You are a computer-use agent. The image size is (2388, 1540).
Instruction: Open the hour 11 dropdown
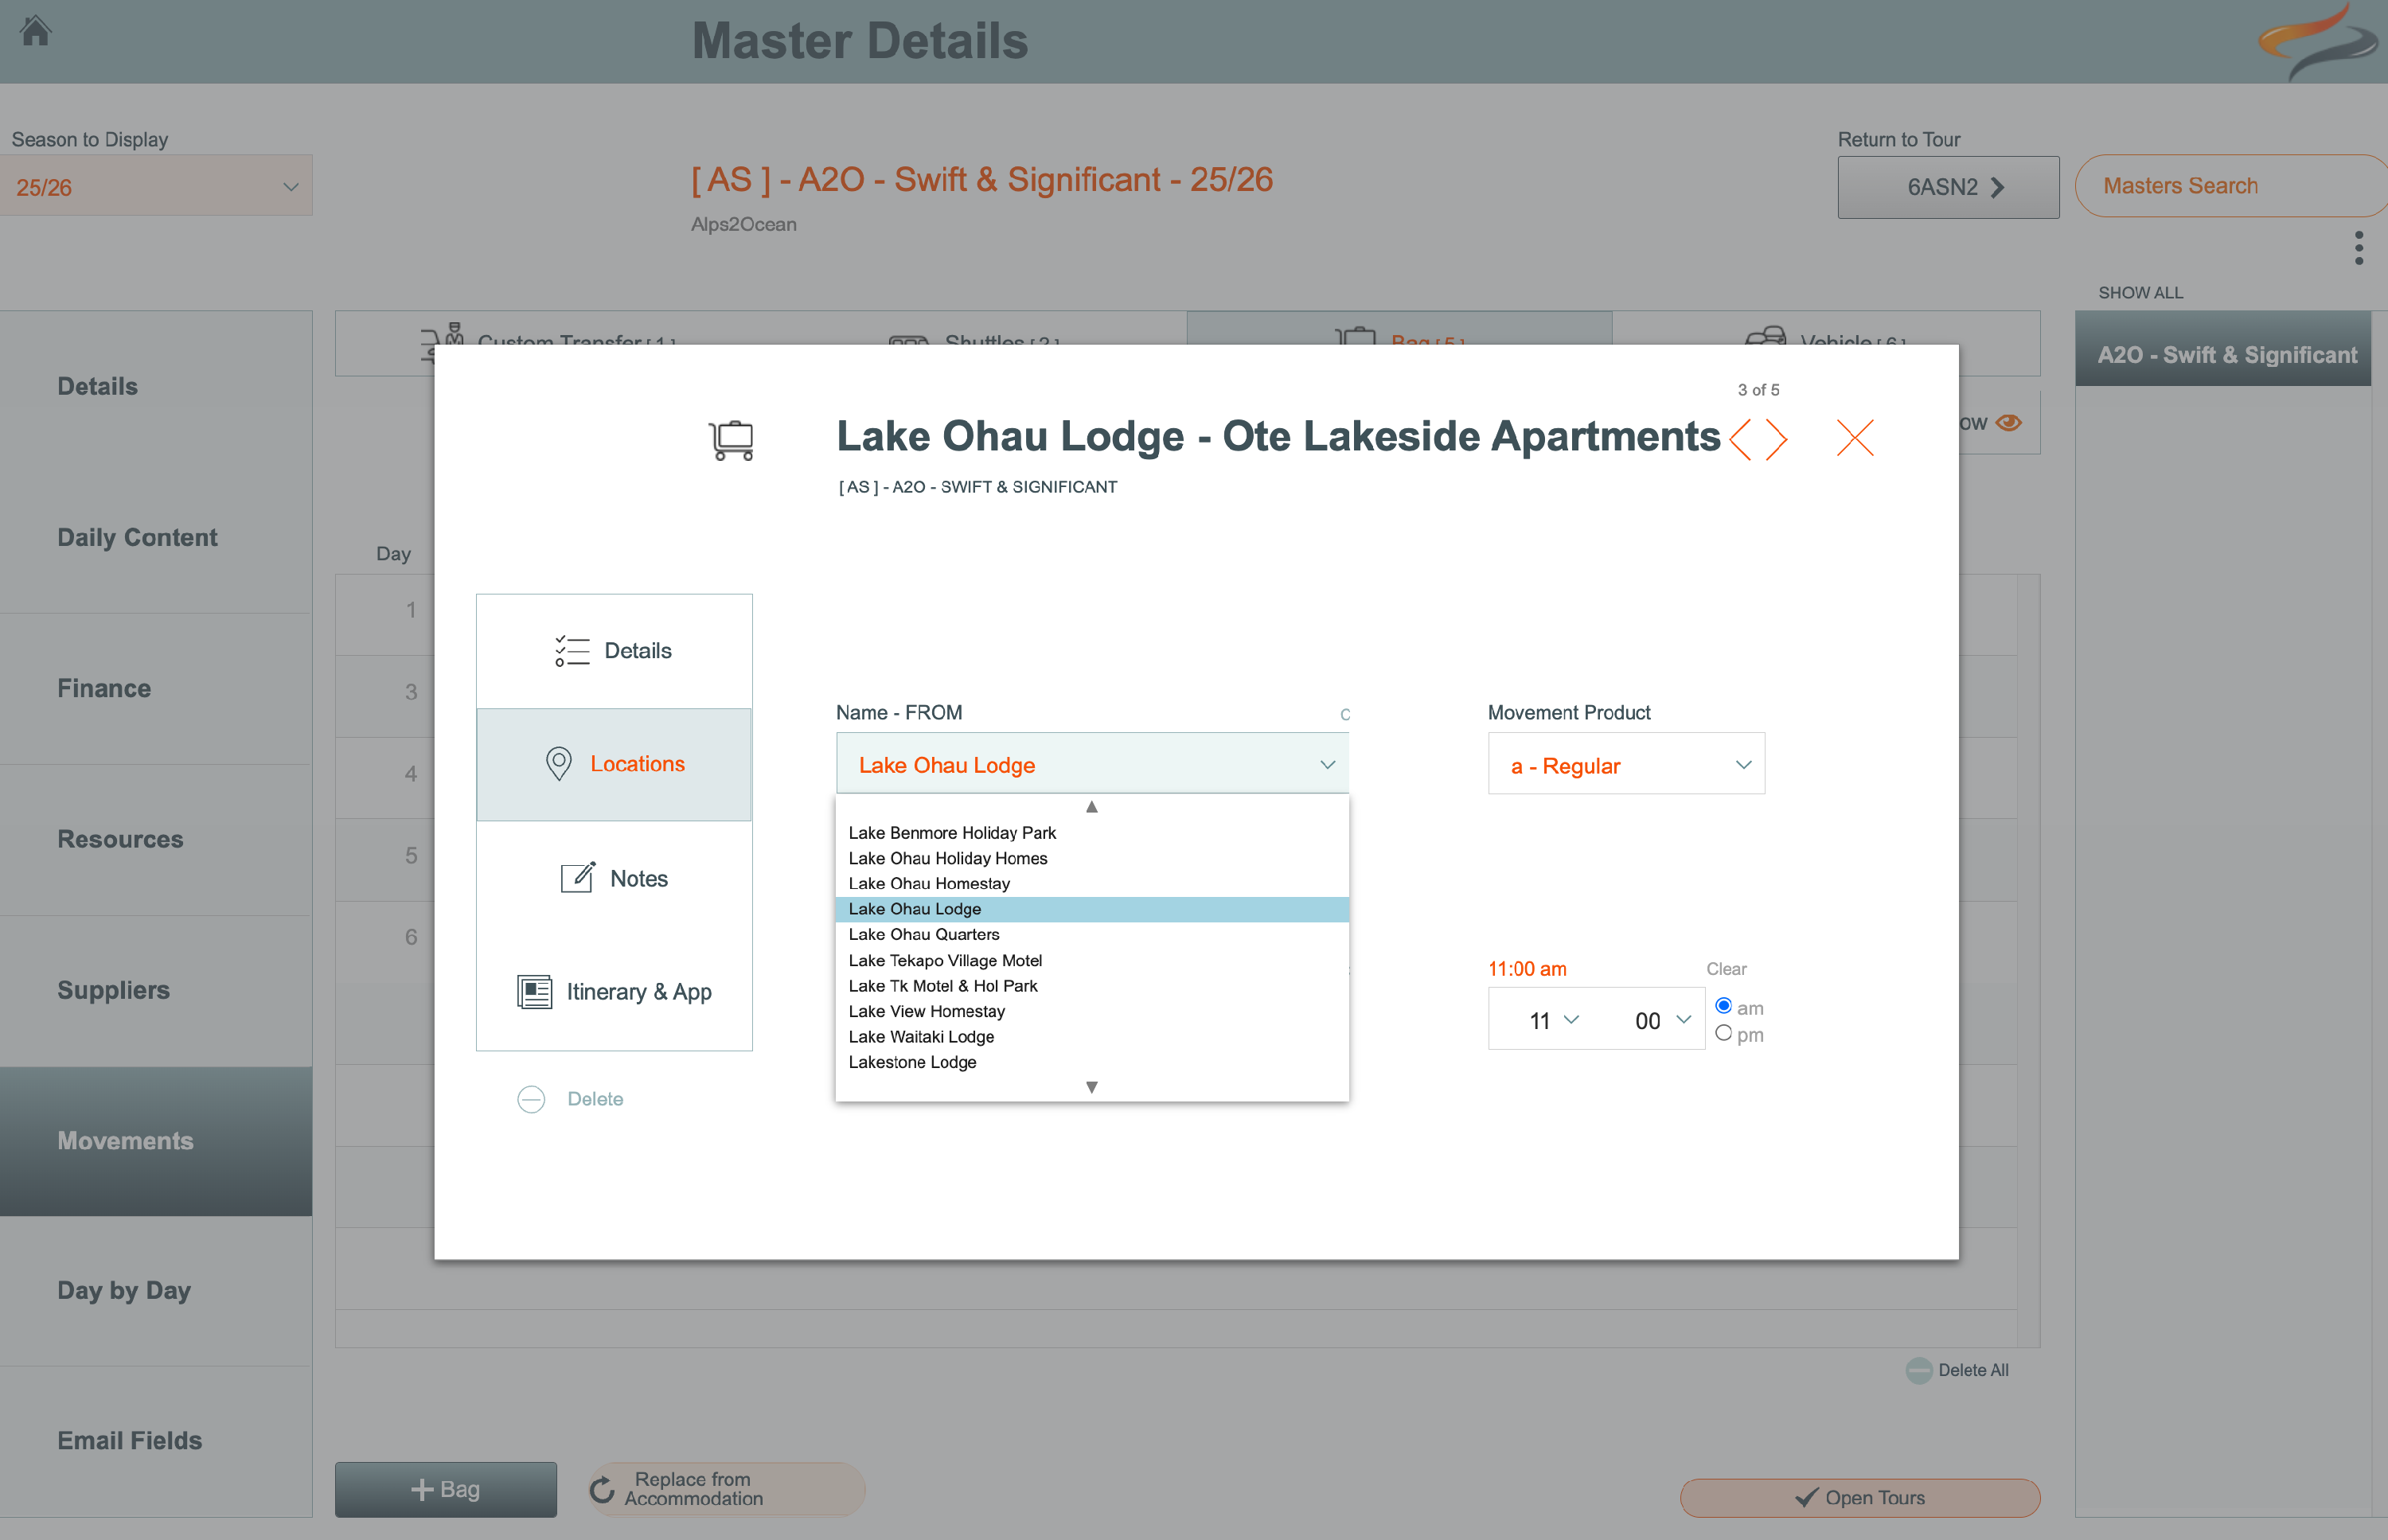1553,1020
